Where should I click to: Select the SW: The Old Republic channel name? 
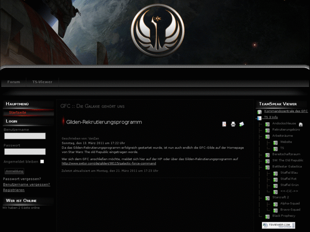point(288,160)
